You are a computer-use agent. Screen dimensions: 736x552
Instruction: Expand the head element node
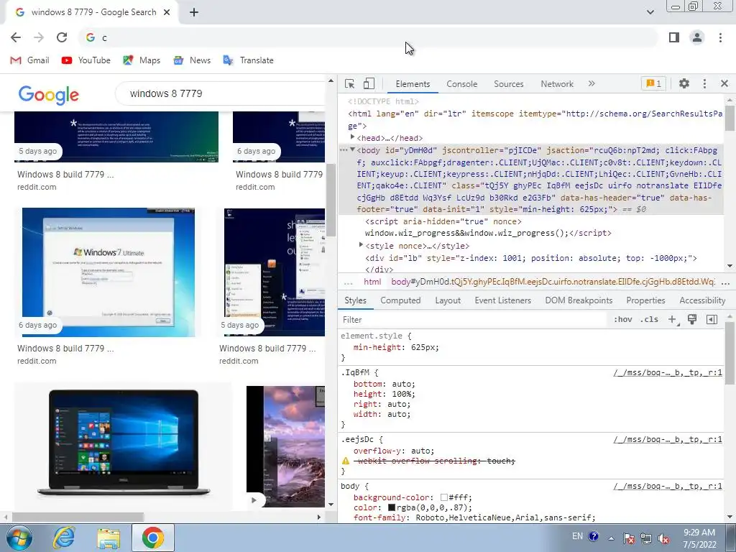[x=352, y=137]
